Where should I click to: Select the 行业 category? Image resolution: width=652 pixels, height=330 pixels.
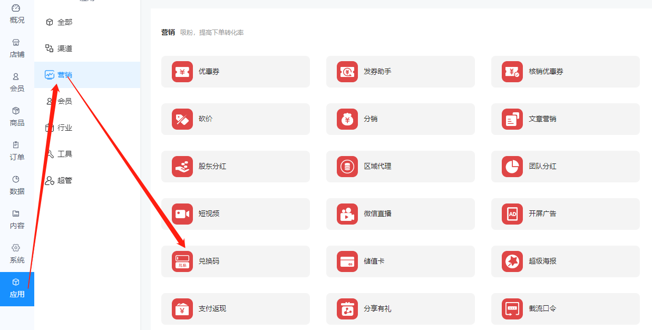point(87,128)
